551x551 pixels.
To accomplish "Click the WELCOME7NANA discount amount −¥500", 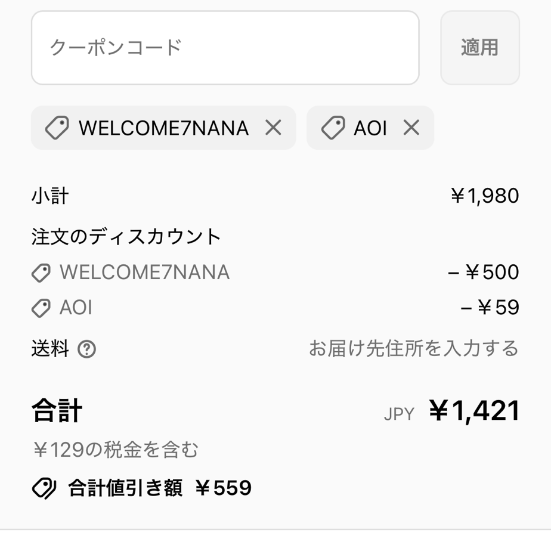I will coord(484,273).
